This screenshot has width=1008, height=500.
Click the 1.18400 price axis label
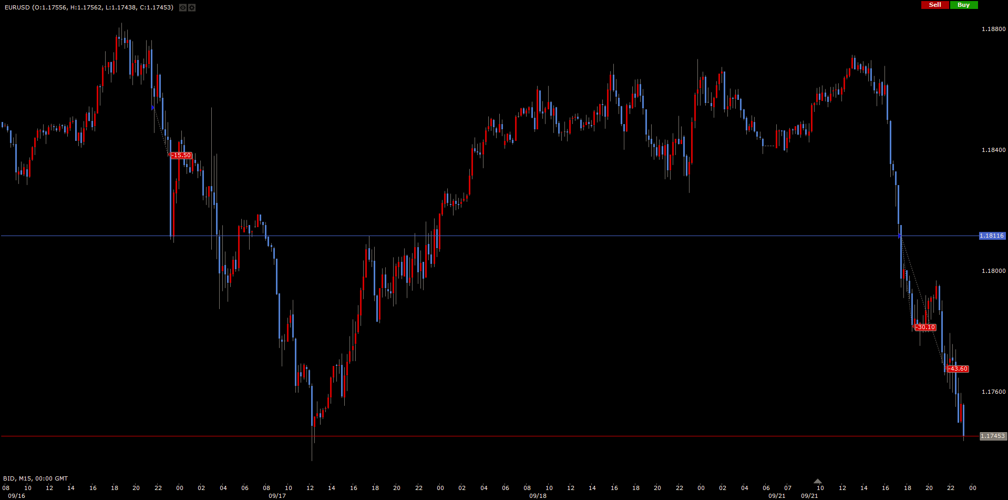pos(993,150)
